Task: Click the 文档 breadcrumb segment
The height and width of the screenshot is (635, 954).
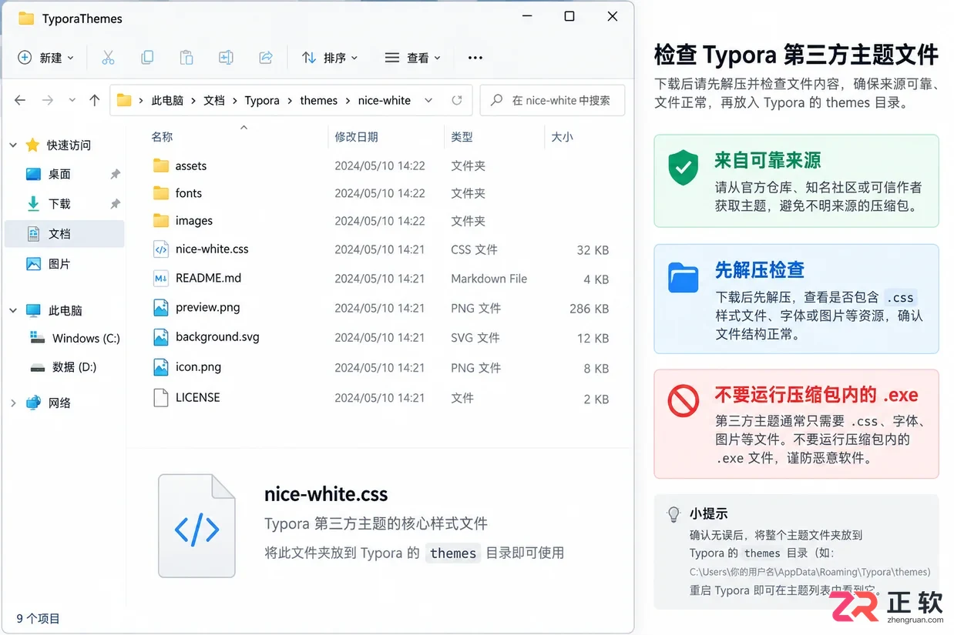Action: point(214,100)
